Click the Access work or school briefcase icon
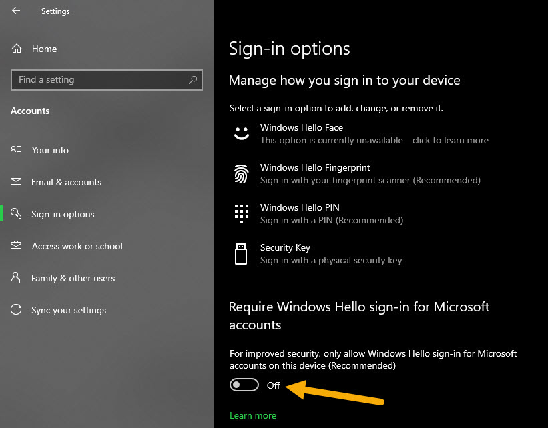Screen dimensions: 548x428 [x=16, y=245]
